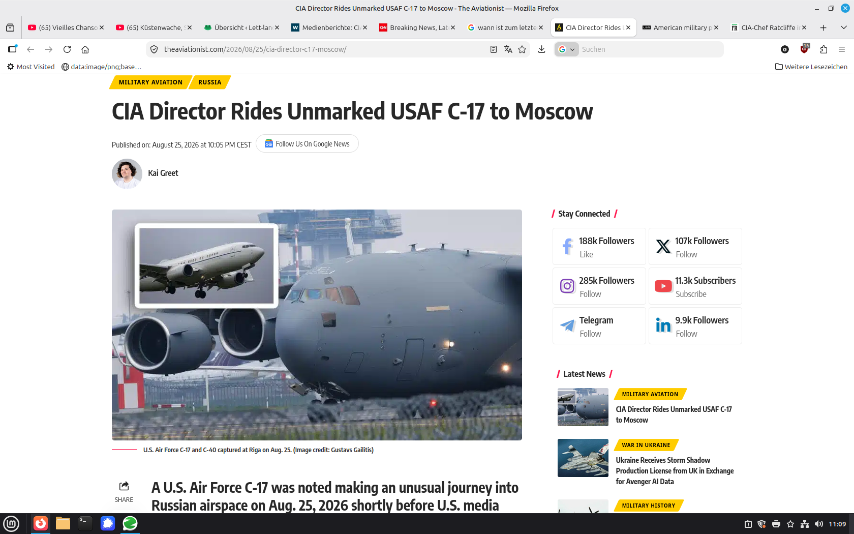Open Signal from the taskbar
854x534 pixels.
tap(108, 523)
